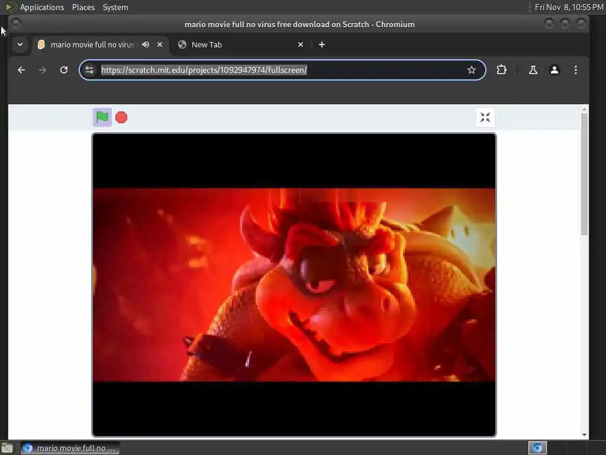Expand the tab search dropdown
This screenshot has width=606, height=455.
tap(20, 44)
